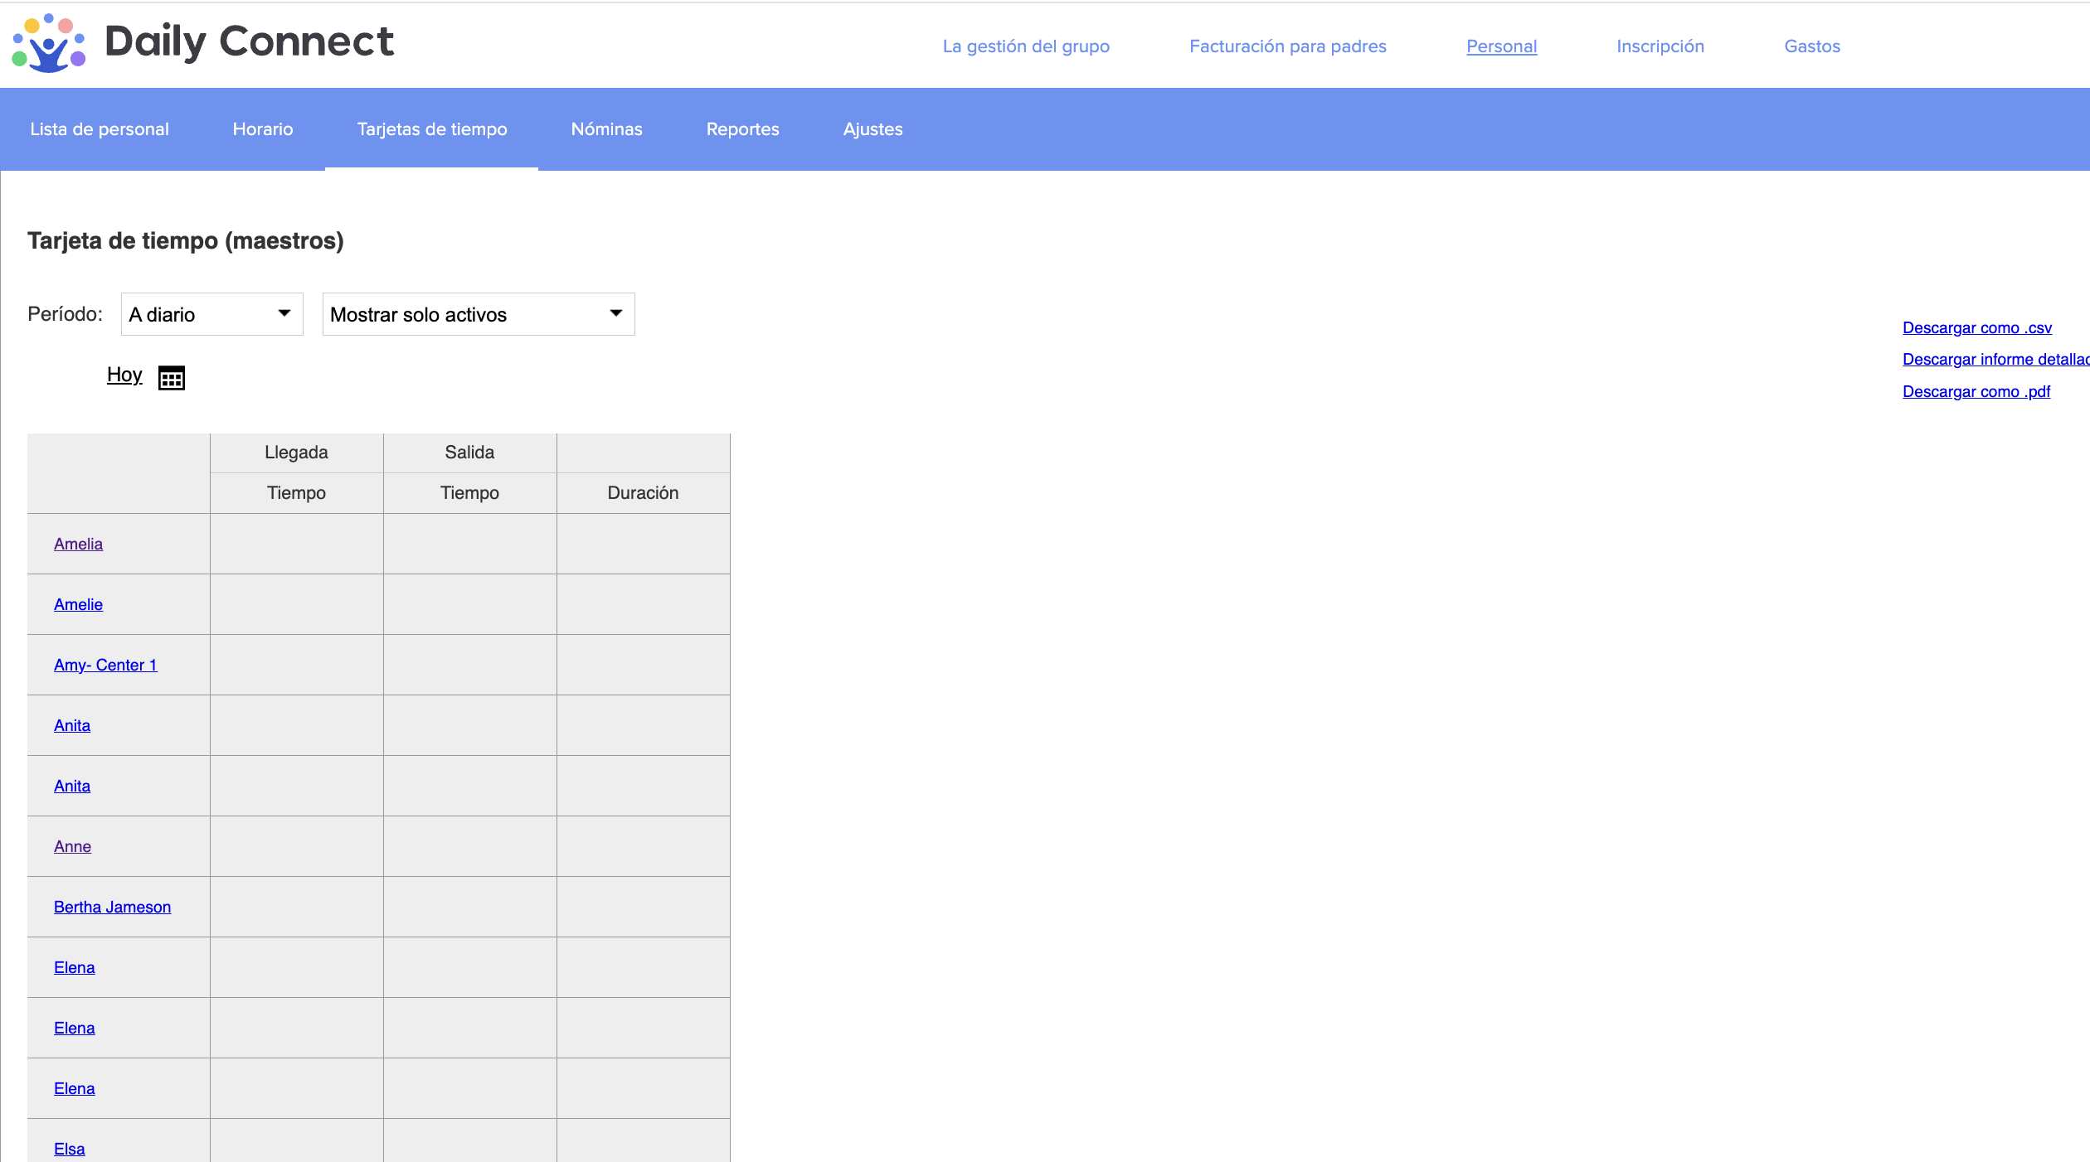Navigate to La gestión del grupo
The height and width of the screenshot is (1162, 2090).
(1025, 46)
